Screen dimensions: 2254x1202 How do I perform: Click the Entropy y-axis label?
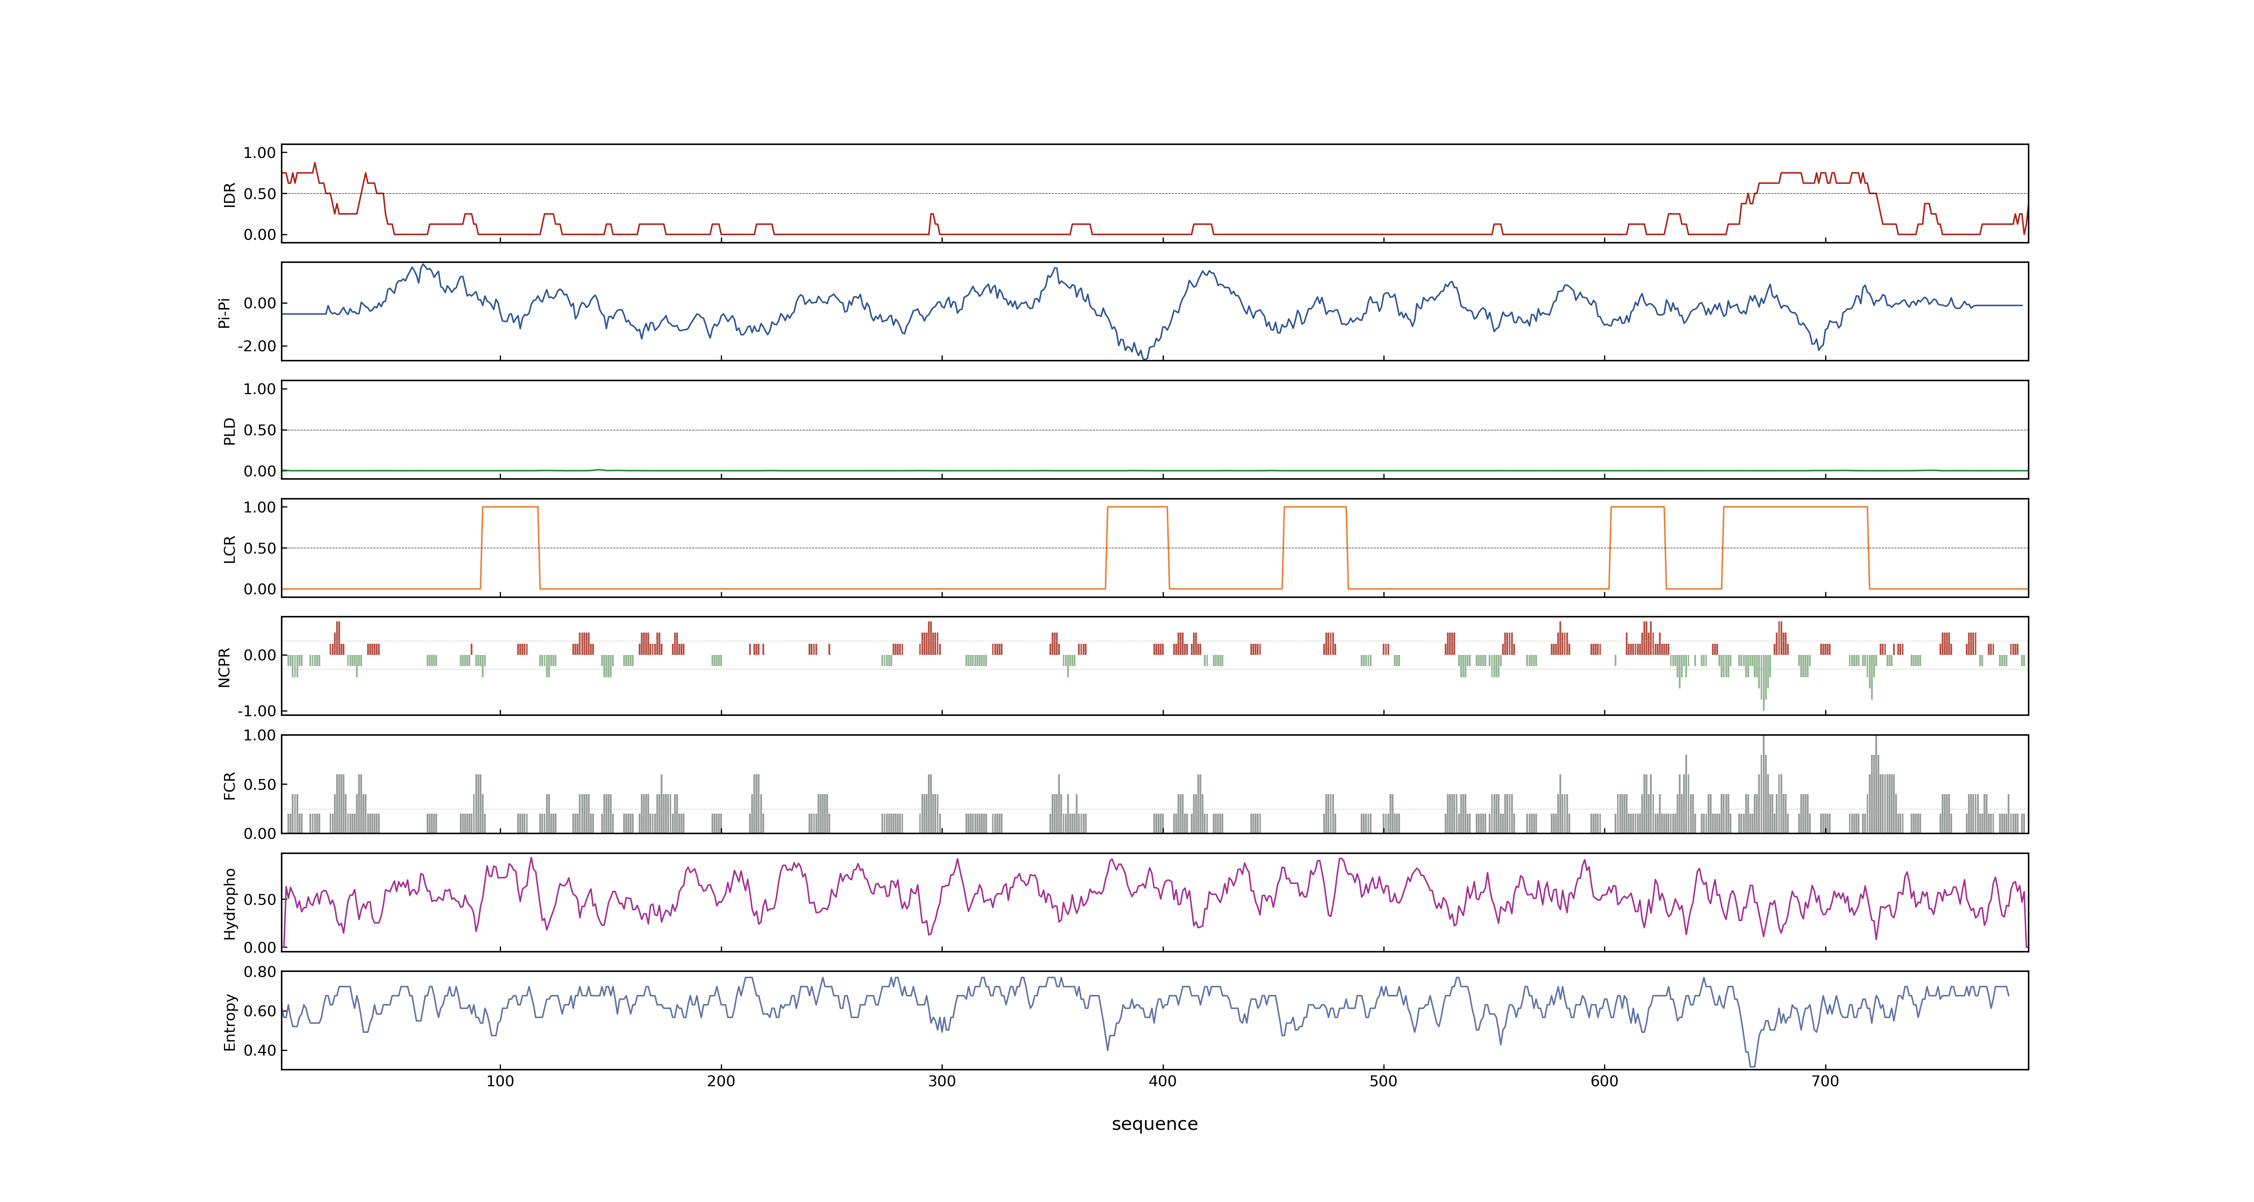[230, 1021]
